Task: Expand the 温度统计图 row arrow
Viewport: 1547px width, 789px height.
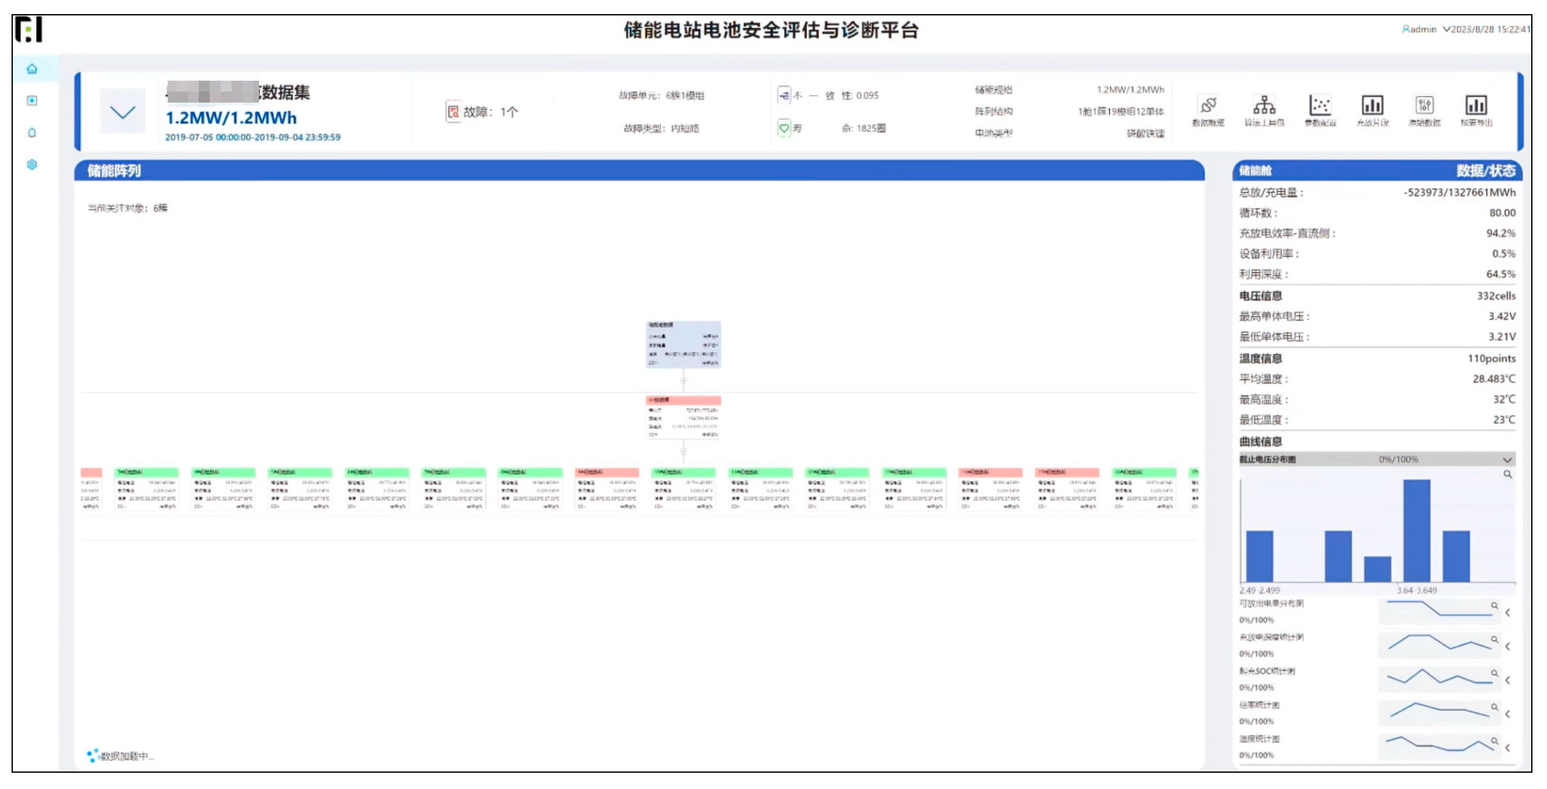Action: 1507,748
